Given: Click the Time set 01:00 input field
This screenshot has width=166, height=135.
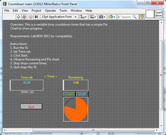Looking at the screenshot, I should 27,85.
